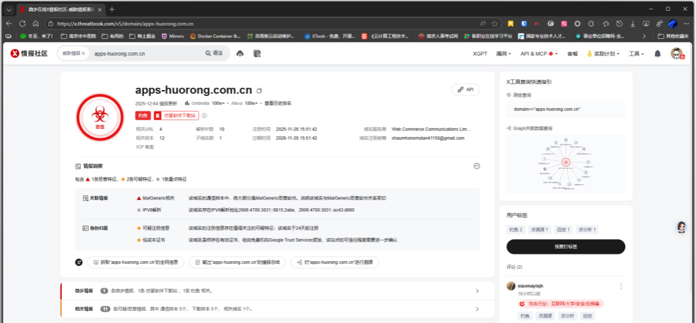Image resolution: width=696 pixels, height=323 pixels.
Task: Open the XGPT menu item
Action: pos(480,54)
